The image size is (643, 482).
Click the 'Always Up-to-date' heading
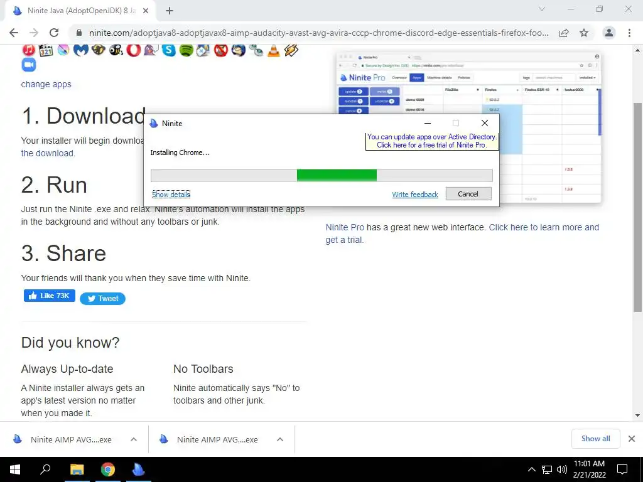[67, 369]
